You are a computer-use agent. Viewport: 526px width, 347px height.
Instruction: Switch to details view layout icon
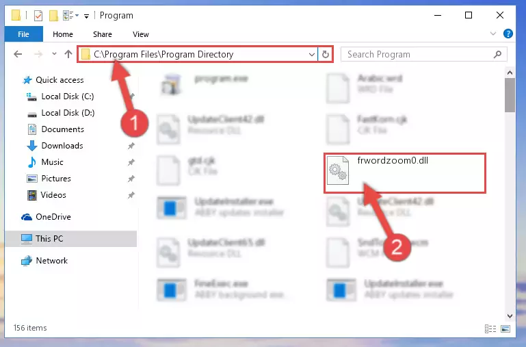[x=490, y=329]
